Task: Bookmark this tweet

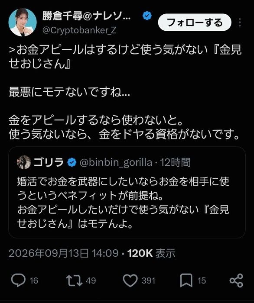Action: [186, 280]
